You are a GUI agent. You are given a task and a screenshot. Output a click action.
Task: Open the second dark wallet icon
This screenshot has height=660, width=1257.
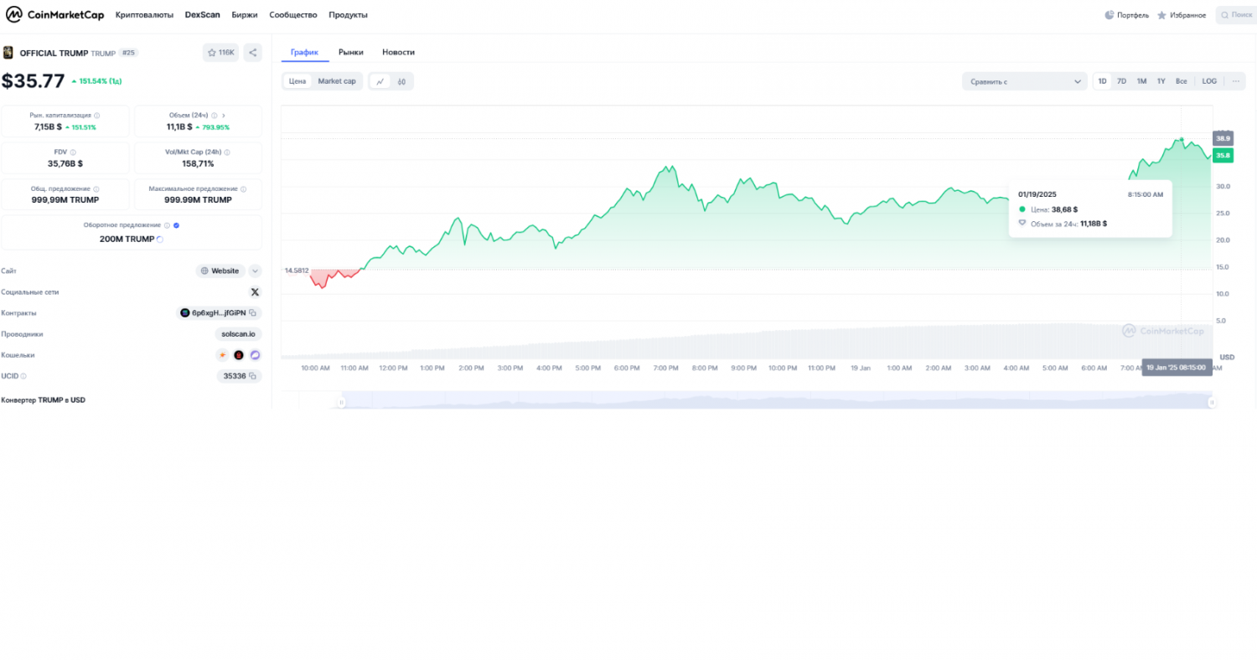pos(239,355)
